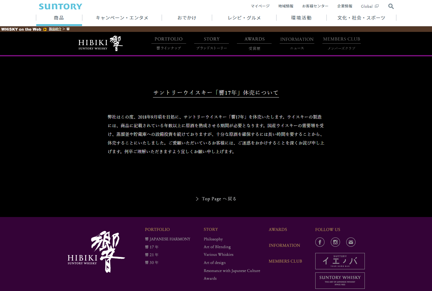The height and width of the screenshot is (291, 432).
Task: Click the 「響17年」休売について heading
Action: (216, 93)
